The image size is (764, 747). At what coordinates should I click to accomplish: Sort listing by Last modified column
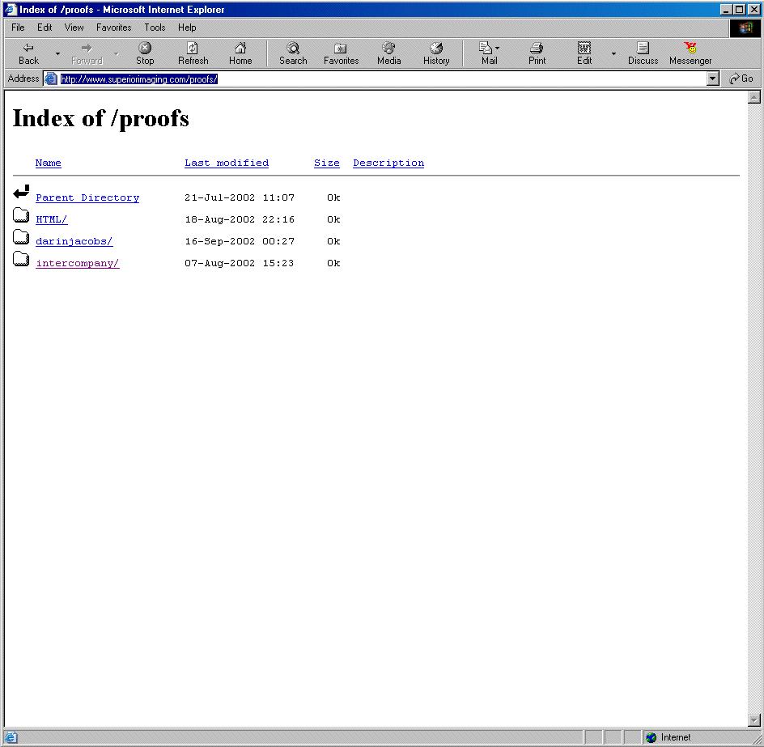(x=227, y=163)
